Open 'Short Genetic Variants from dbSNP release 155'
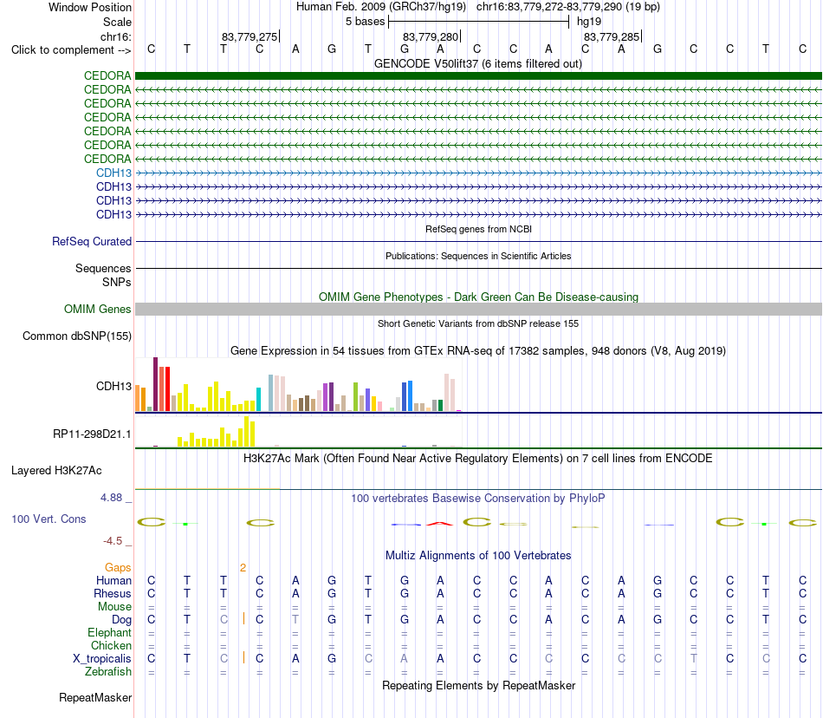The width and height of the screenshot is (823, 718). 478,323
